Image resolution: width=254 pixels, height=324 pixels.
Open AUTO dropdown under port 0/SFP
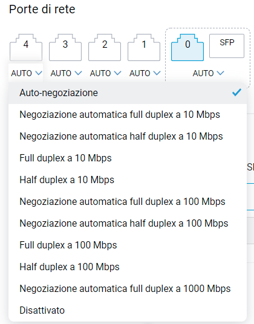[208, 73]
